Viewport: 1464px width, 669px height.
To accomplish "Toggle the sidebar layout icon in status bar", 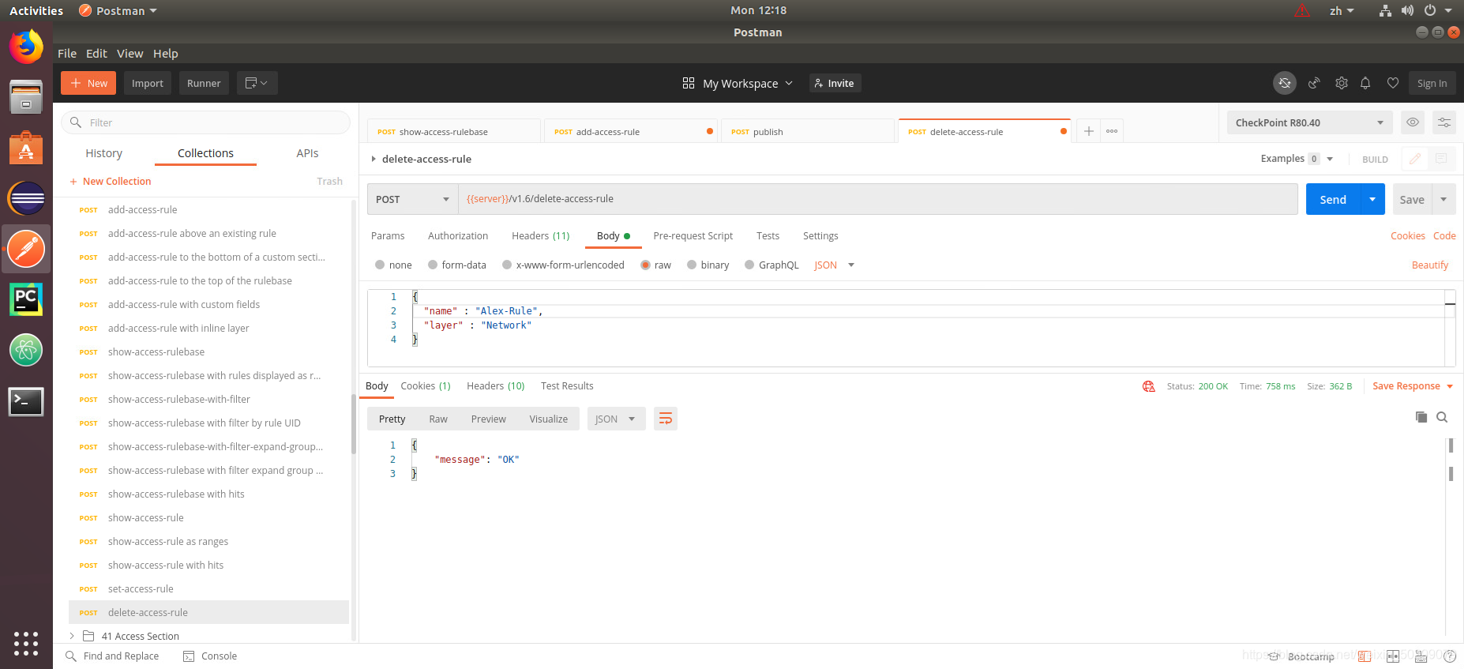I will [1364, 656].
